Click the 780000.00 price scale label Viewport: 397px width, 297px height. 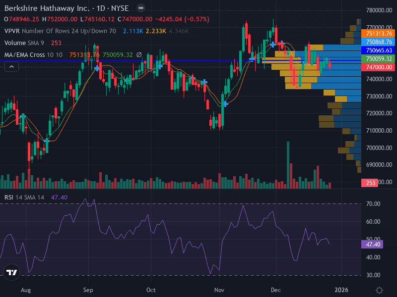click(379, 10)
